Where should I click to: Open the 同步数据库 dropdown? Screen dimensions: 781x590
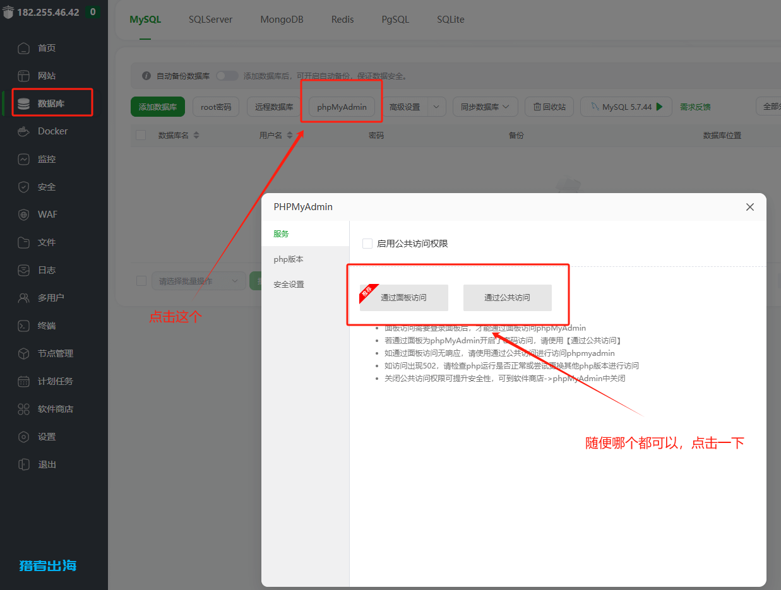485,107
